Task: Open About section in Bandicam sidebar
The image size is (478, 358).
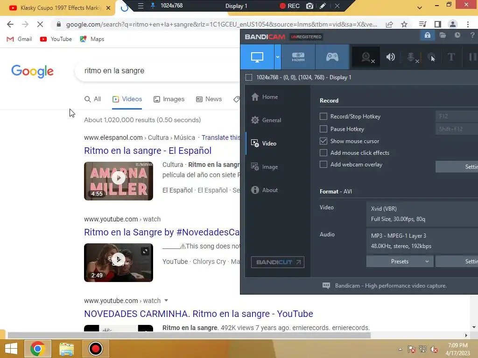Action: point(264,190)
